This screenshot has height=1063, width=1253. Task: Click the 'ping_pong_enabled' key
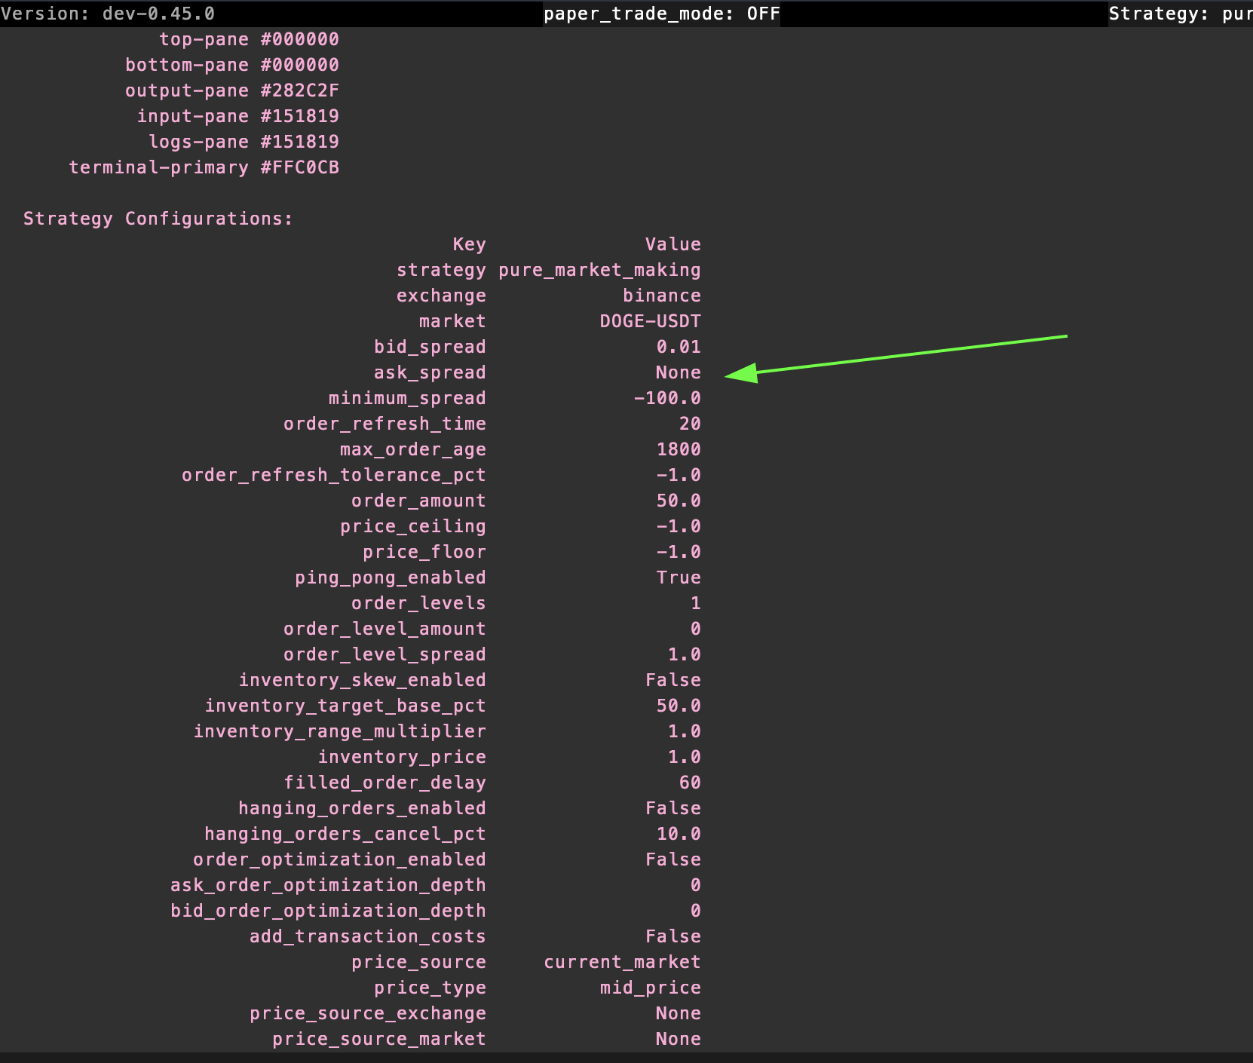pyautogui.click(x=391, y=577)
